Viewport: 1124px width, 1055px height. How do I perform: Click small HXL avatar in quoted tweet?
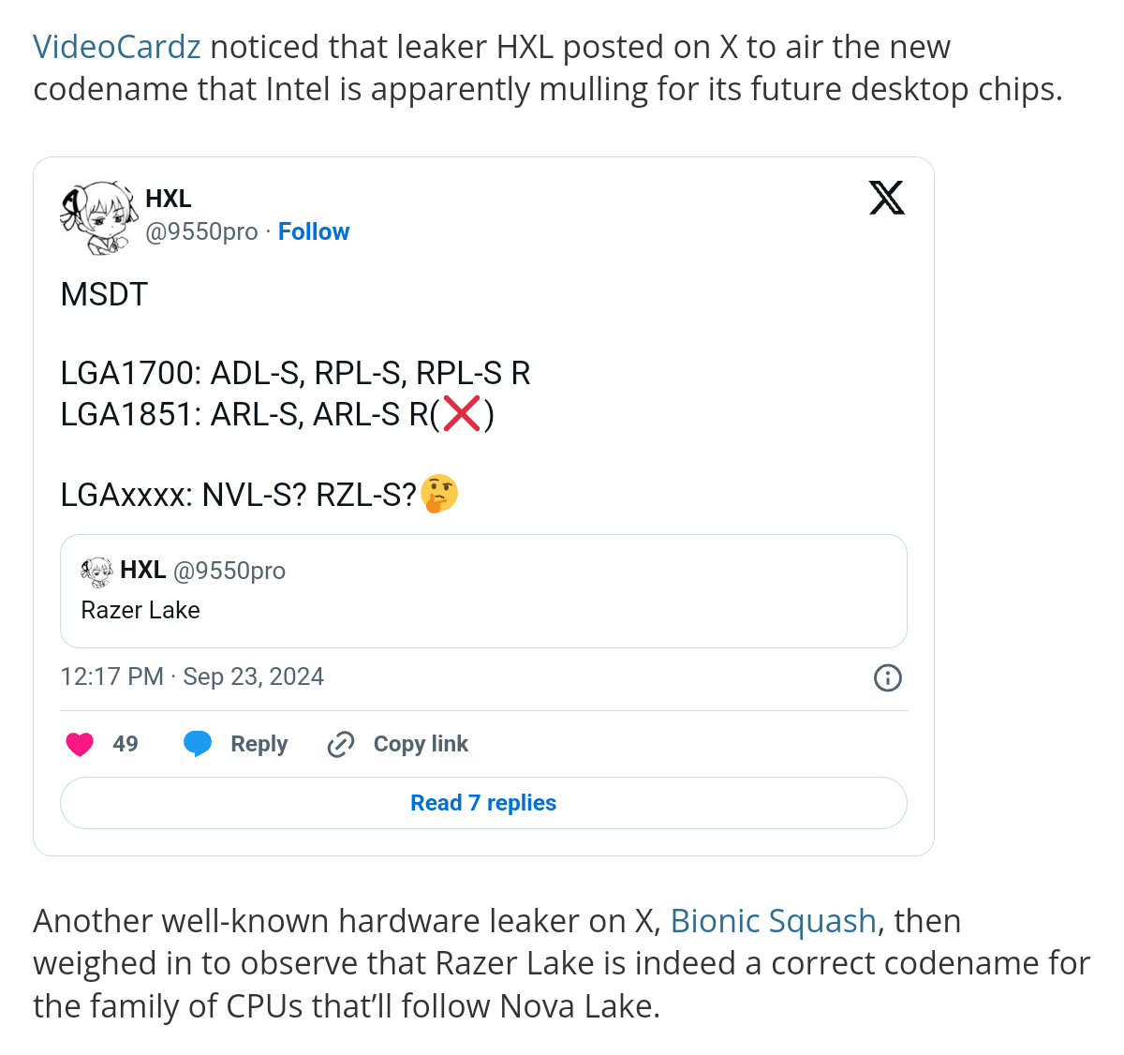coord(96,571)
